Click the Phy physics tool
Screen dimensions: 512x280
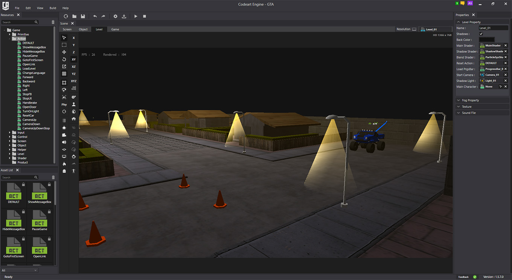coord(64,105)
